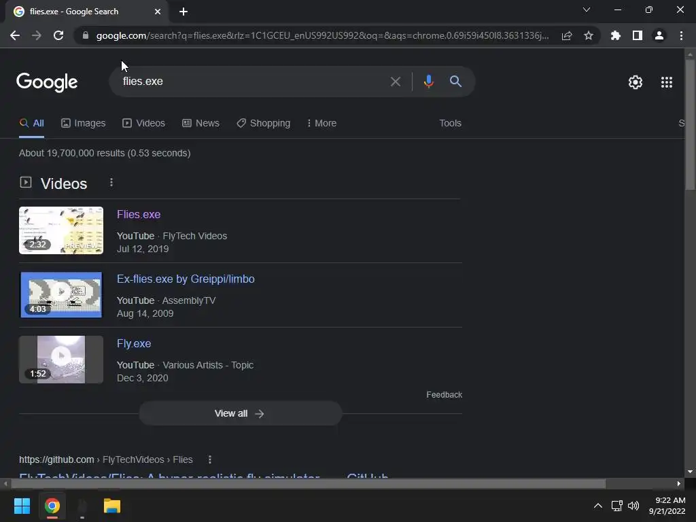
Task: Switch to Shopping results
Action: (x=263, y=124)
